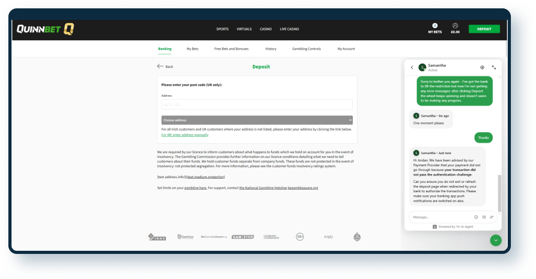Go back in the chat widget
The width and height of the screenshot is (536, 279).
click(412, 67)
